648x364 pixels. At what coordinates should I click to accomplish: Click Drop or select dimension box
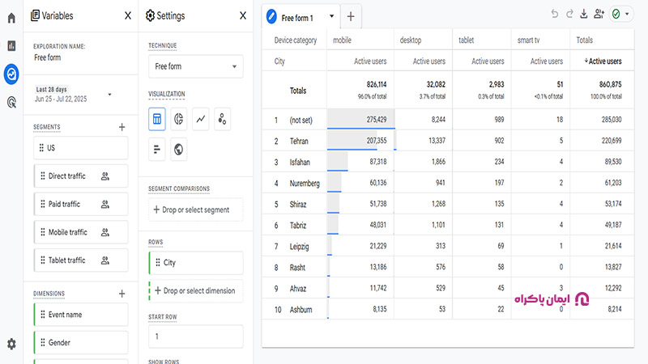pyautogui.click(x=196, y=291)
